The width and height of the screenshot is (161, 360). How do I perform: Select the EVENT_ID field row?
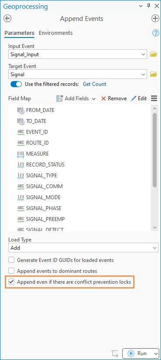80,132
